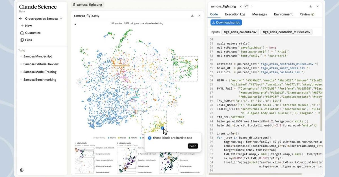Open the Samosa Manuscript chat
This screenshot has width=339, height=177.
click(38, 56)
